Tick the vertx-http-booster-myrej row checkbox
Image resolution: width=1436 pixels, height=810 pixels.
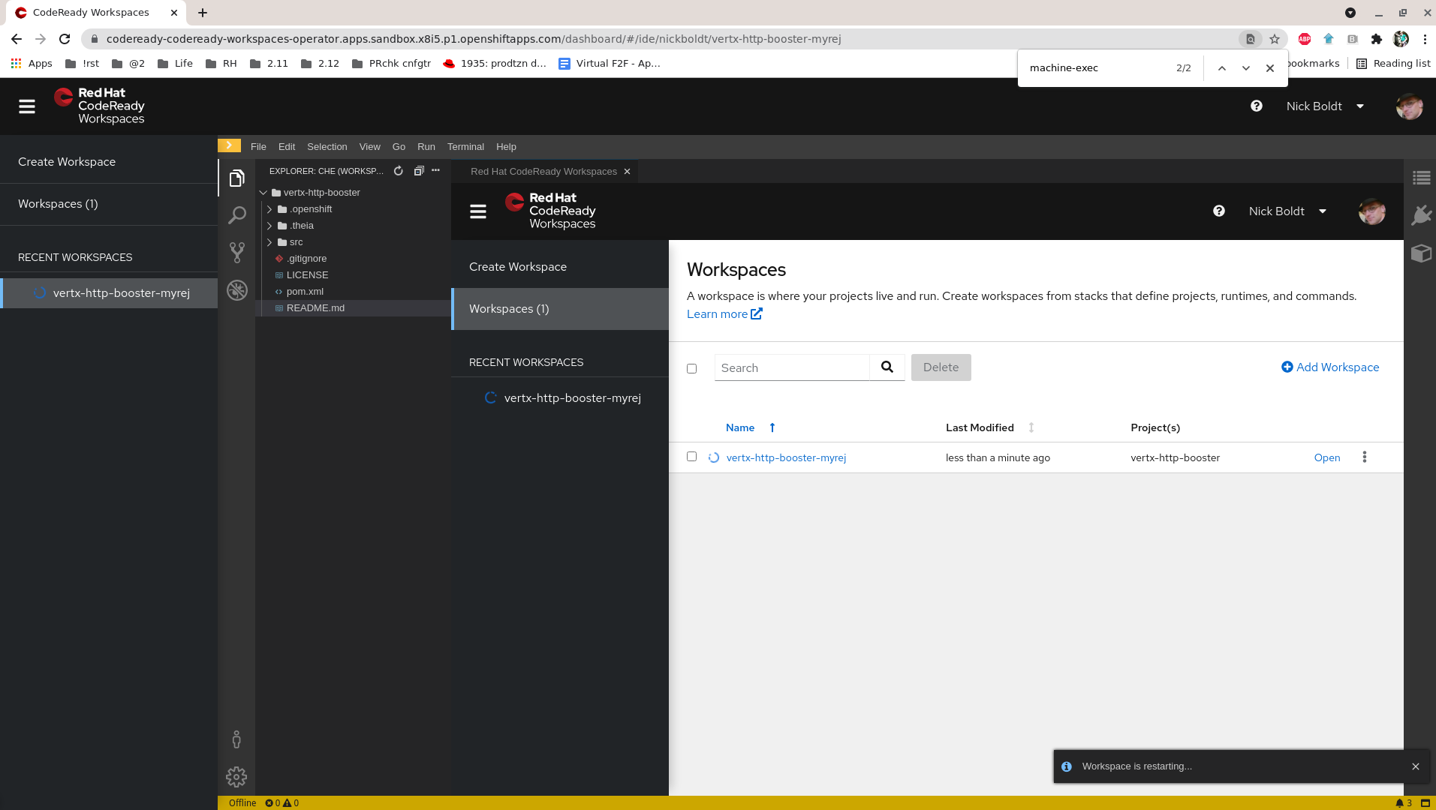691,457
